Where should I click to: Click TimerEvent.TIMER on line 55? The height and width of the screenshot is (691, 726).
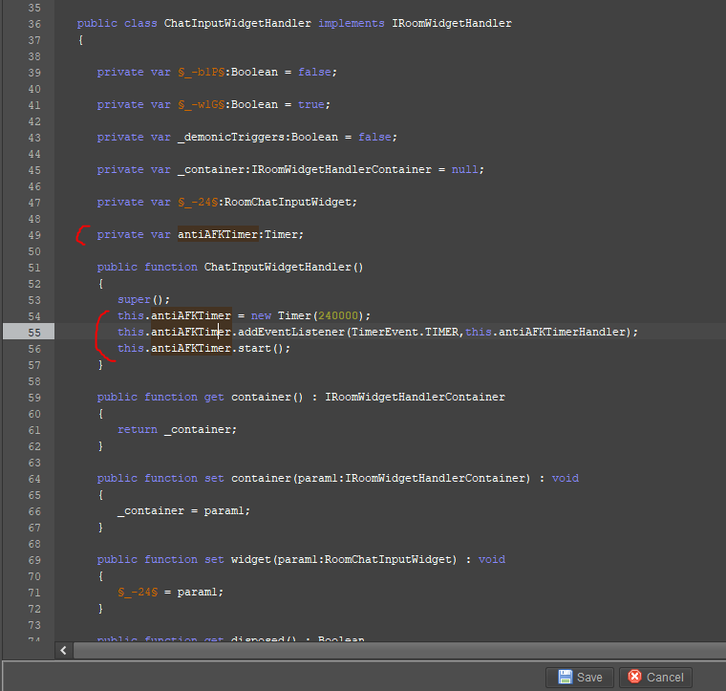tap(405, 332)
